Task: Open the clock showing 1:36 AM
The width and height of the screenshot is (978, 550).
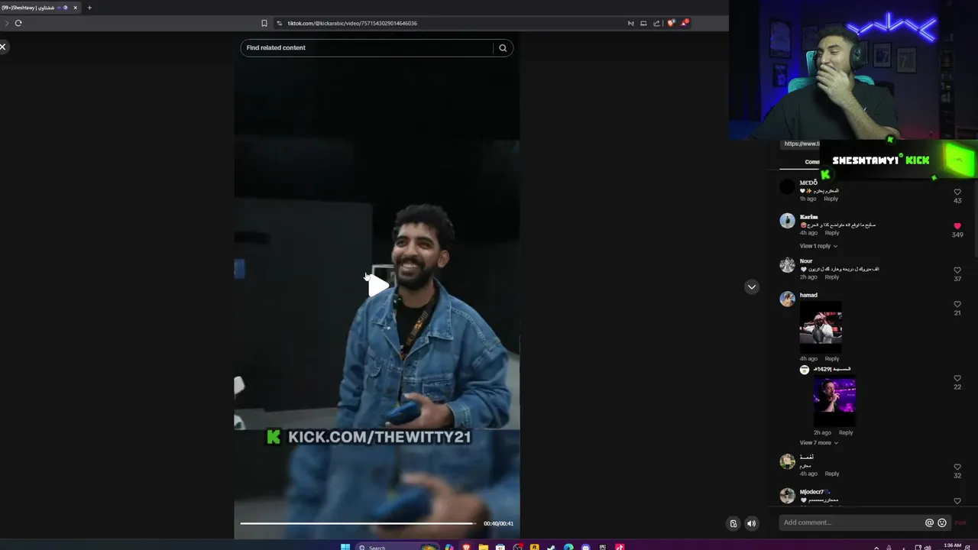Action: (x=953, y=546)
